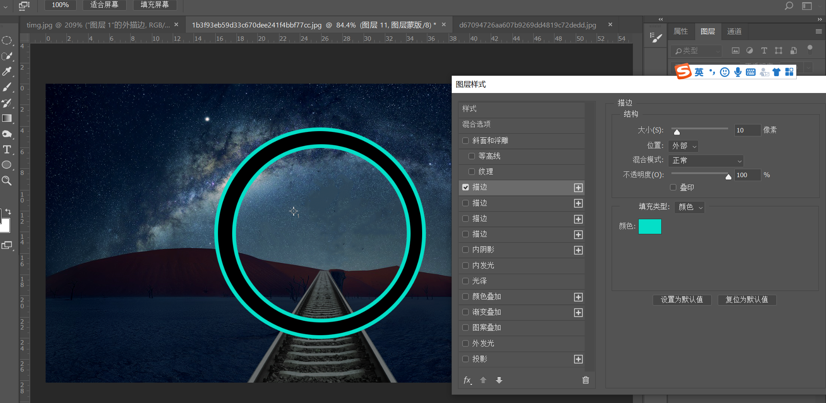This screenshot has width=826, height=403.
Task: Enable the 纹理 checkbox
Action: point(472,171)
